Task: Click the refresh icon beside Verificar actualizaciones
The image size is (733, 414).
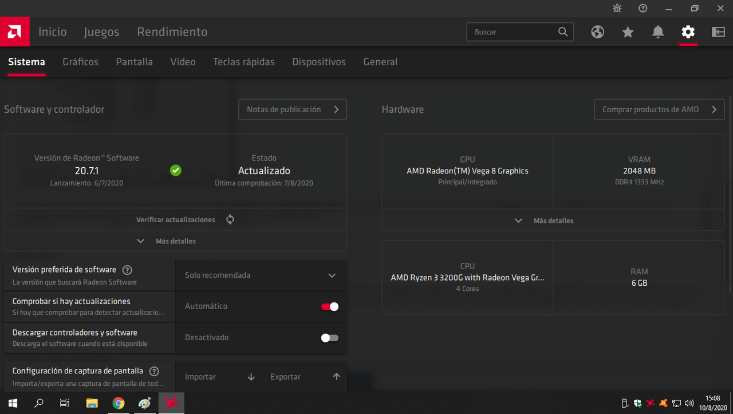Action: tap(230, 219)
